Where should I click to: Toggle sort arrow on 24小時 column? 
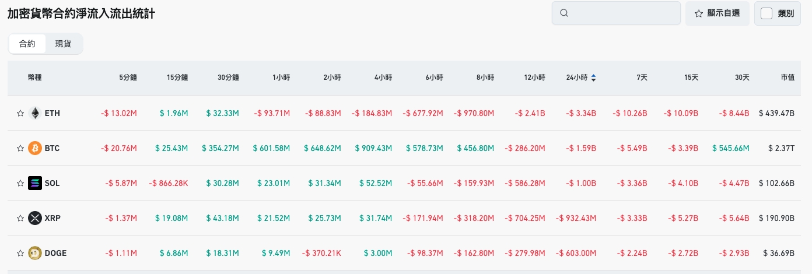[593, 78]
